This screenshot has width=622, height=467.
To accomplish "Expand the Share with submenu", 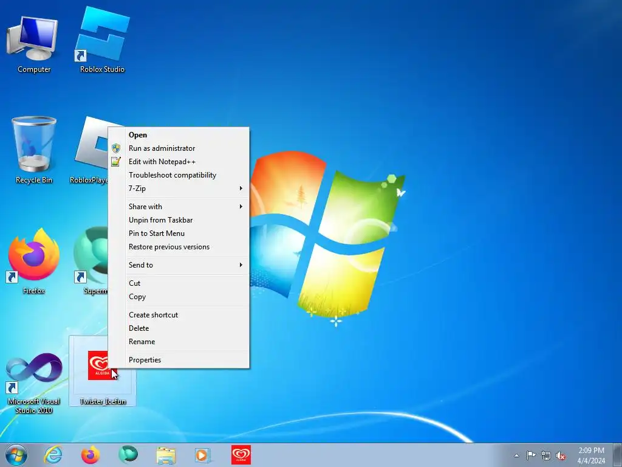I will [179, 207].
